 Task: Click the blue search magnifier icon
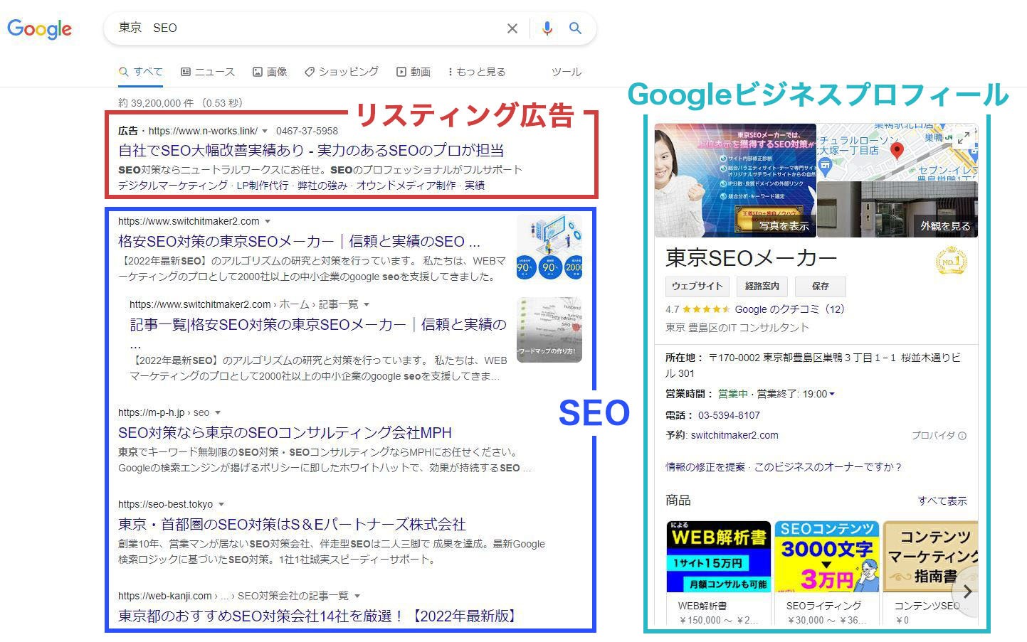coord(575,28)
